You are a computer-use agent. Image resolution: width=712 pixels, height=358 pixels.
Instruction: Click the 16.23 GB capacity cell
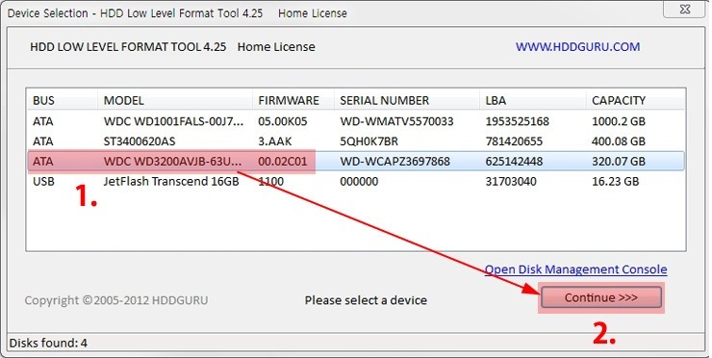pos(615,181)
